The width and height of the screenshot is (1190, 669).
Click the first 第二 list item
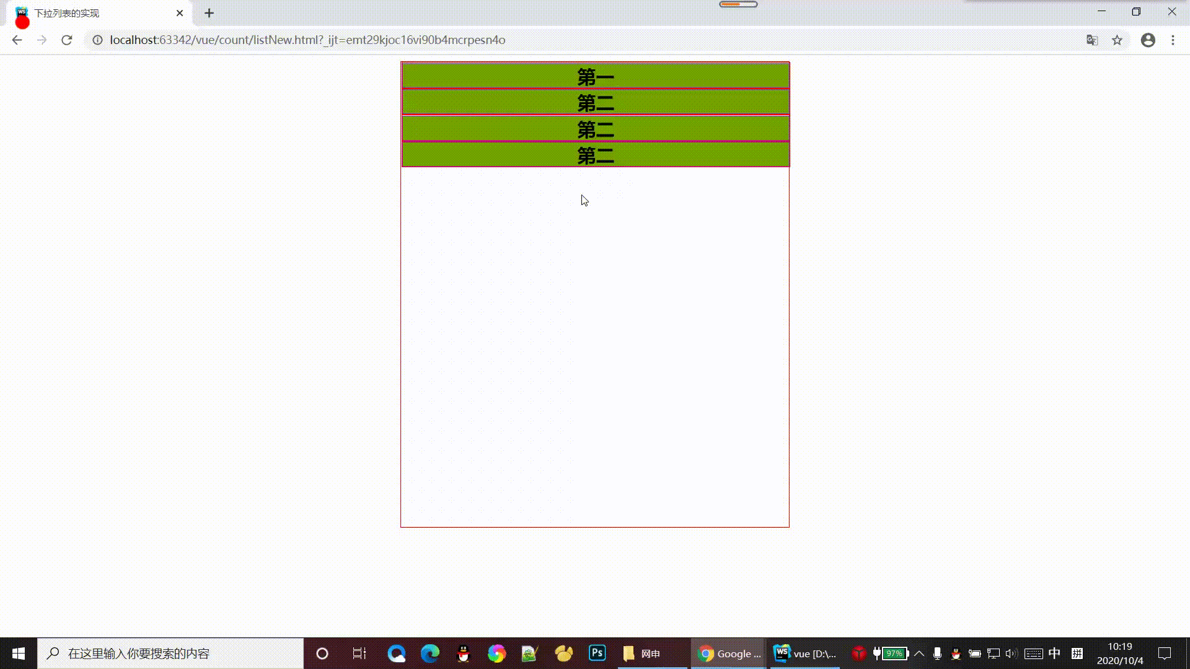click(x=595, y=102)
